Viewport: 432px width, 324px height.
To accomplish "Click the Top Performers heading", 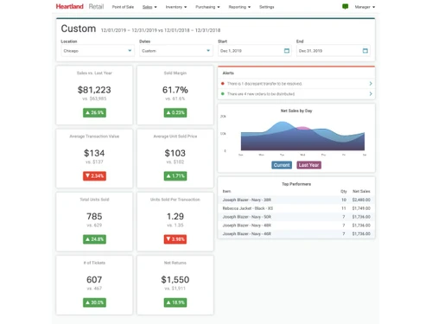I will point(296,184).
